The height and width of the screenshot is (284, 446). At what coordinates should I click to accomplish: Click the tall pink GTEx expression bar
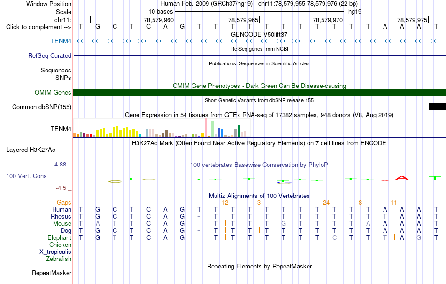tap(206, 128)
